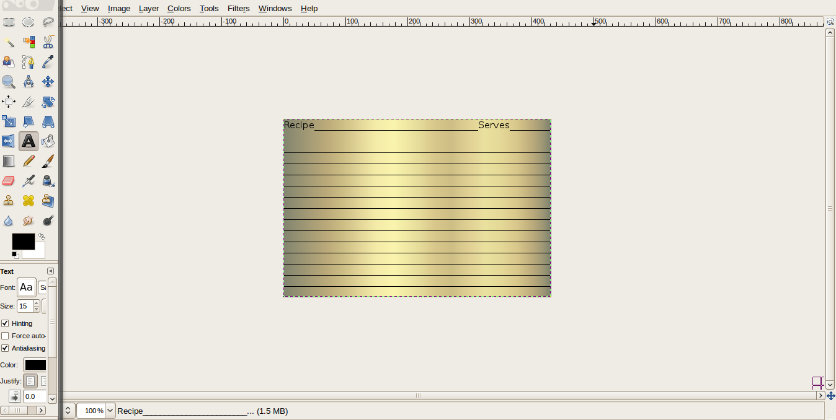Select the Crop tool
This screenshot has height=420, width=836.
[29, 102]
